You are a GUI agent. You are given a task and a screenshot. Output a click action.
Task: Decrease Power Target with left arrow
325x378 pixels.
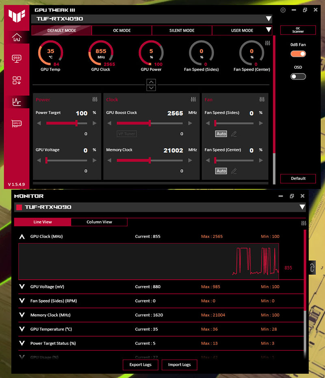click(39, 123)
